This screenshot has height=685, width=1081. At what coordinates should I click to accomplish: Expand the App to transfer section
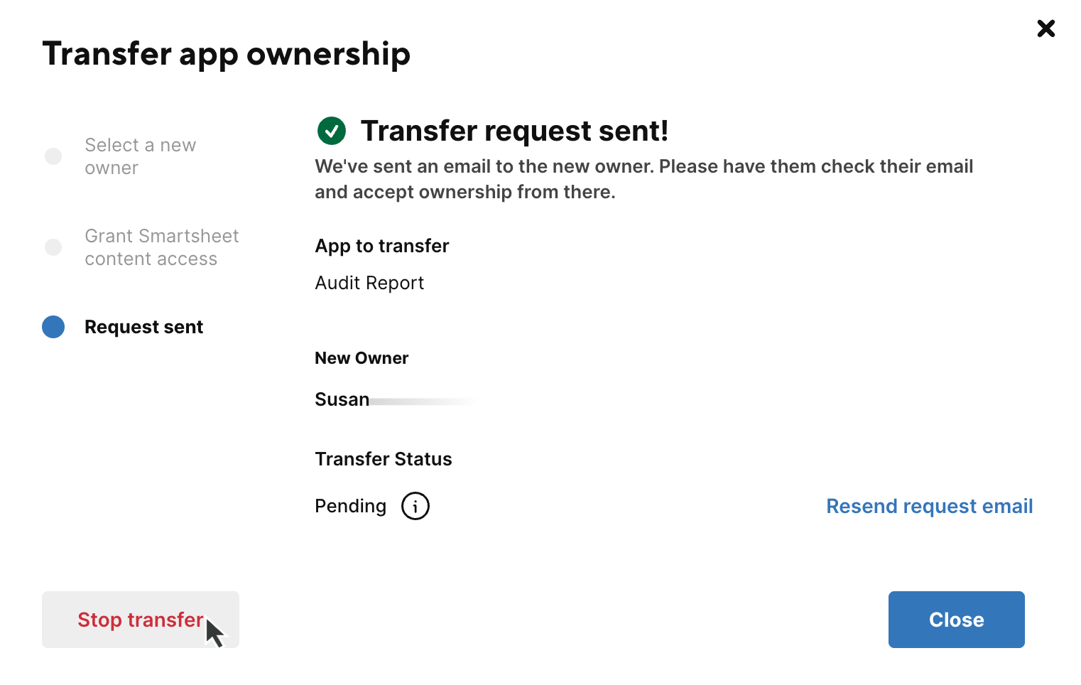(x=382, y=246)
